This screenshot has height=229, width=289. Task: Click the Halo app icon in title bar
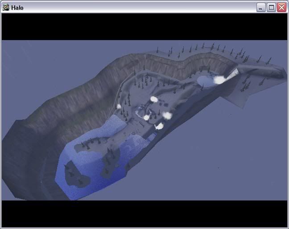[6, 8]
